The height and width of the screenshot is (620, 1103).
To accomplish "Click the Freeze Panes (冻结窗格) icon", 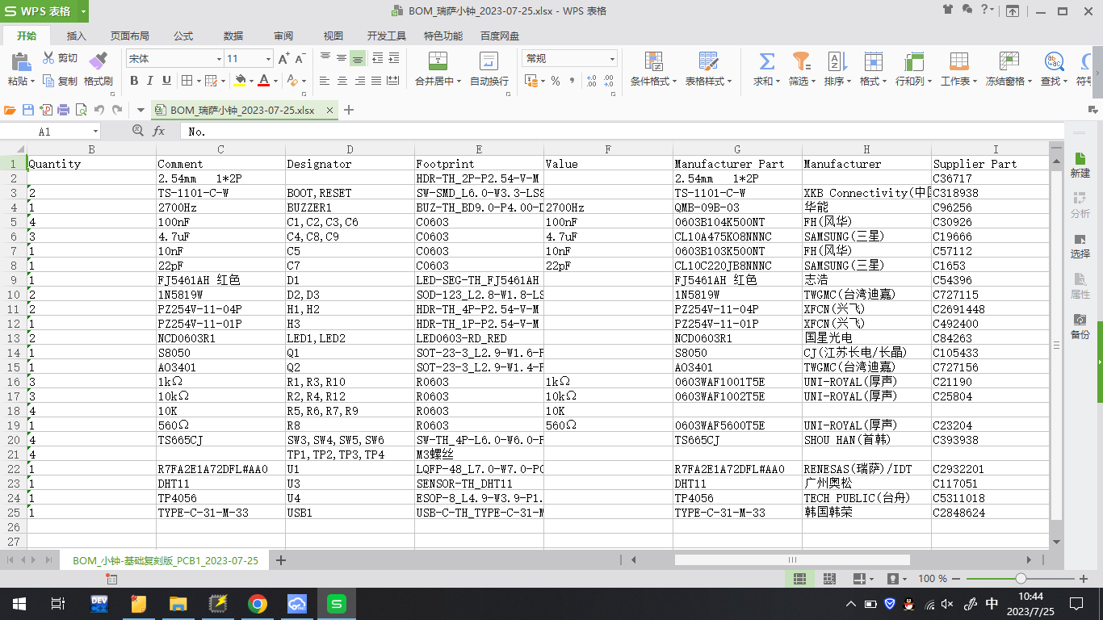I will coord(1009,61).
